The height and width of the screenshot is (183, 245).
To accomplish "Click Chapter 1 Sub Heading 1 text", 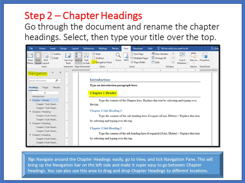I will pos(106,111).
